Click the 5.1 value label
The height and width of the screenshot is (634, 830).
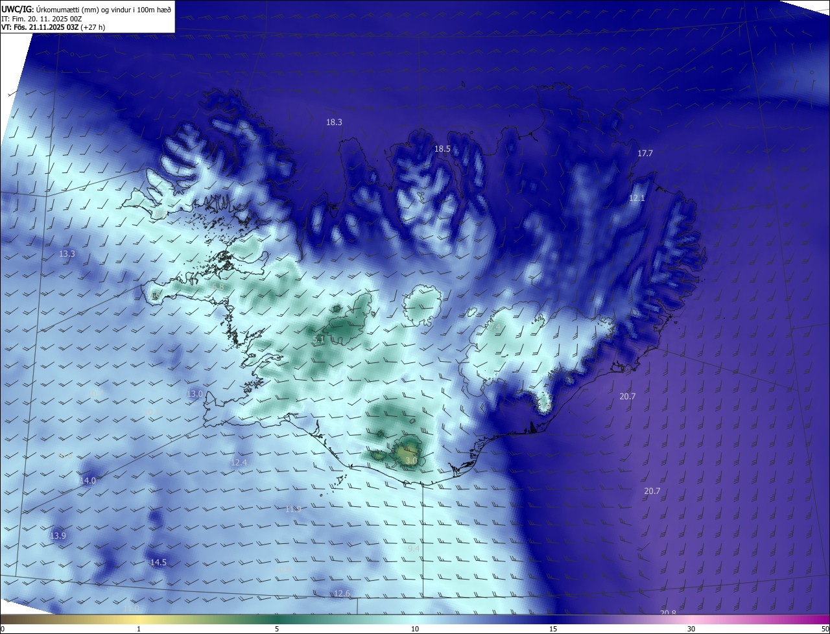coord(318,339)
